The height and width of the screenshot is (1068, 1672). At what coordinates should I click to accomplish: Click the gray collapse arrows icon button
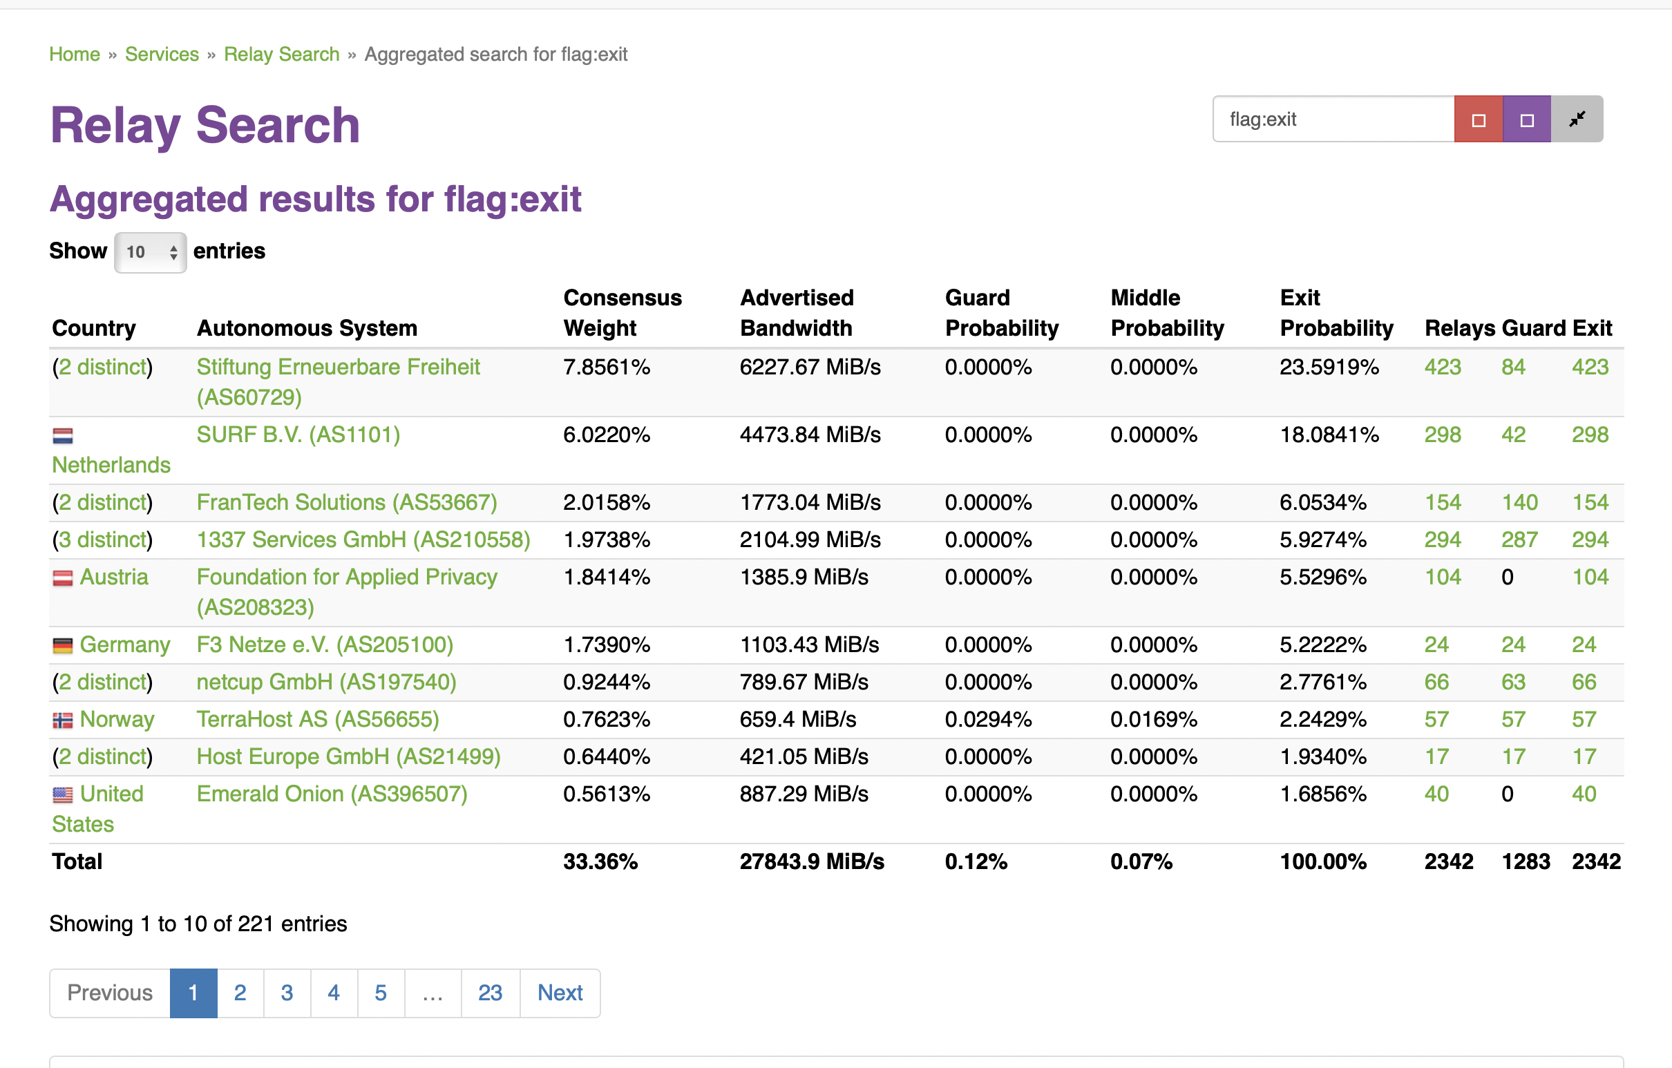click(1576, 120)
